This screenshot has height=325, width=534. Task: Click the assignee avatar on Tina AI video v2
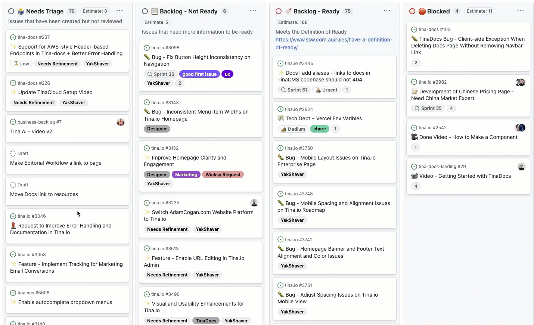pos(121,122)
